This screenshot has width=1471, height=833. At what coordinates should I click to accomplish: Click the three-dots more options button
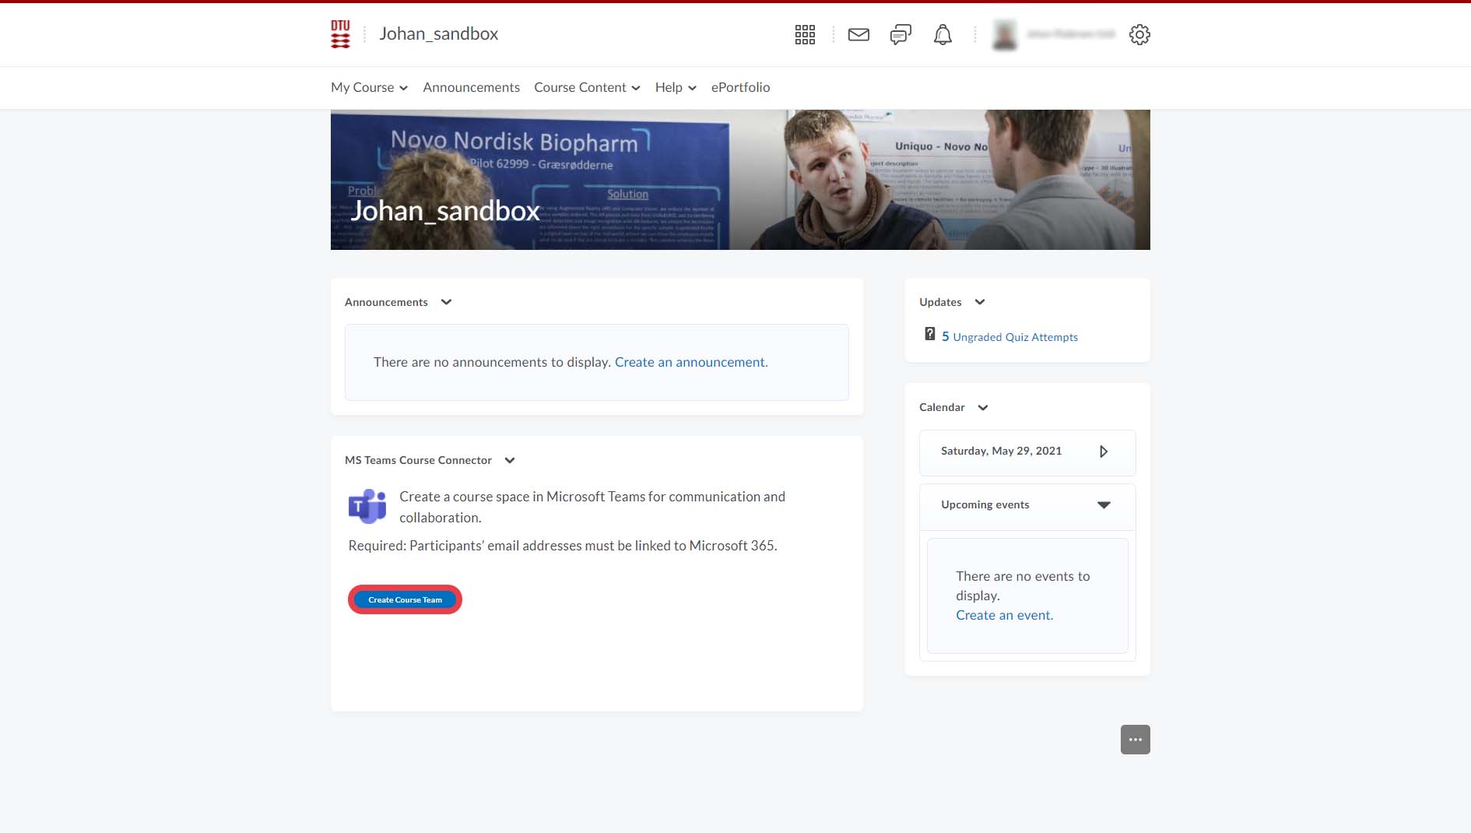1135,740
